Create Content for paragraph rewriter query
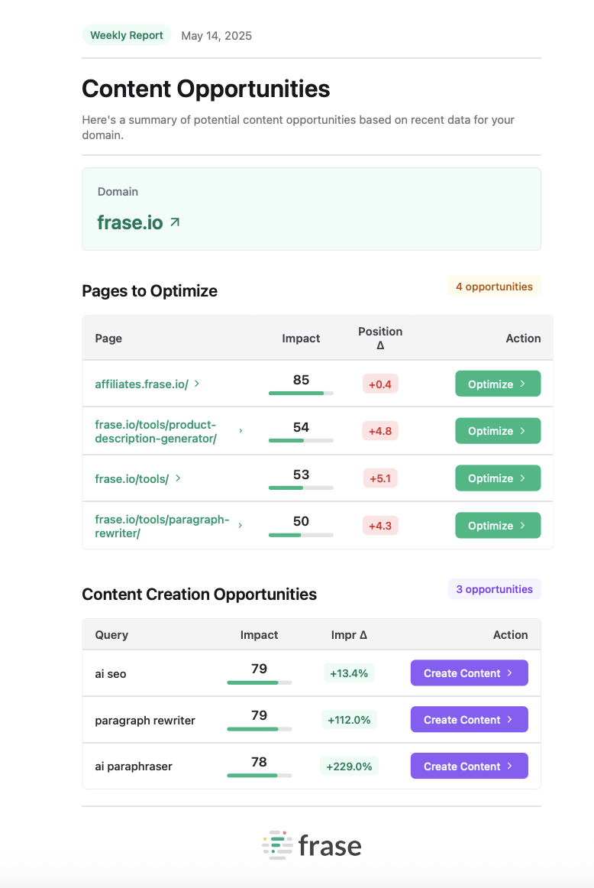Image resolution: width=594 pixels, height=888 pixels. point(470,719)
